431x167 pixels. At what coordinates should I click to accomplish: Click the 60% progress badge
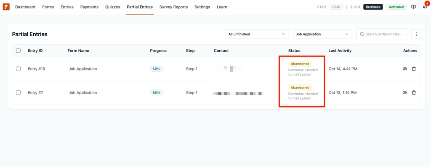coord(157,69)
